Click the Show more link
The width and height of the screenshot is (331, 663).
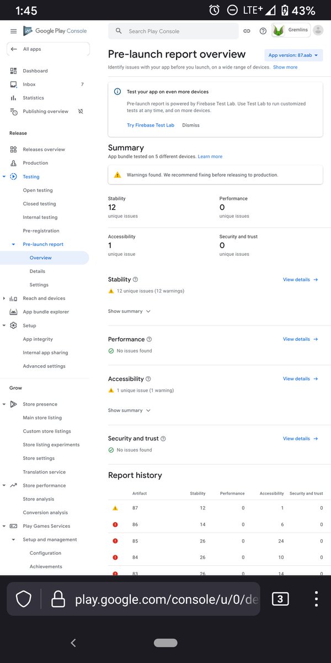pos(285,67)
